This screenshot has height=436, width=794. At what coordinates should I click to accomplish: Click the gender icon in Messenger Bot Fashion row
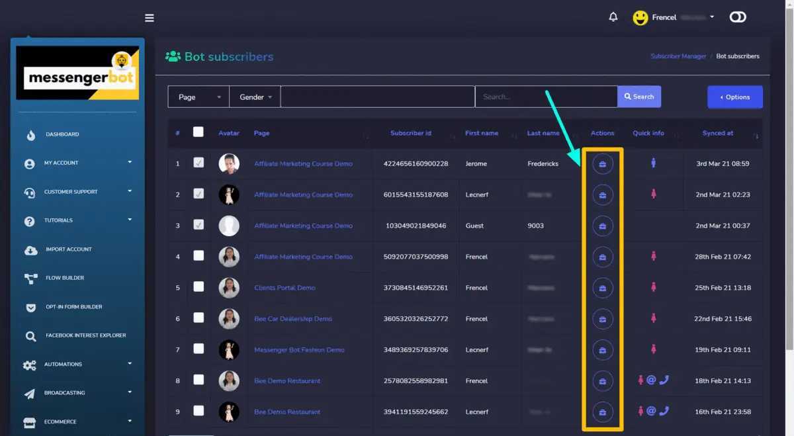coord(654,349)
